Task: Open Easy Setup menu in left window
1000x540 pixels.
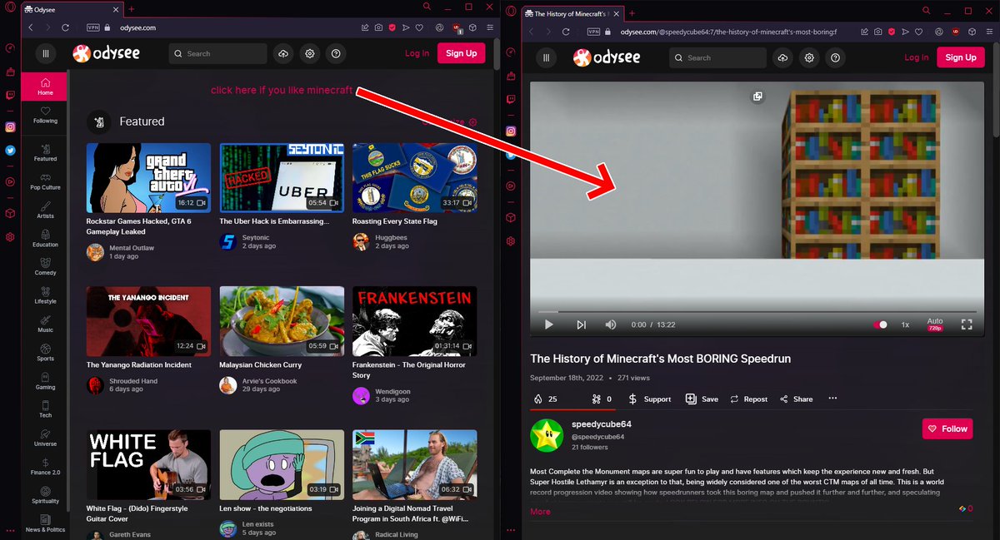Action: click(x=489, y=27)
